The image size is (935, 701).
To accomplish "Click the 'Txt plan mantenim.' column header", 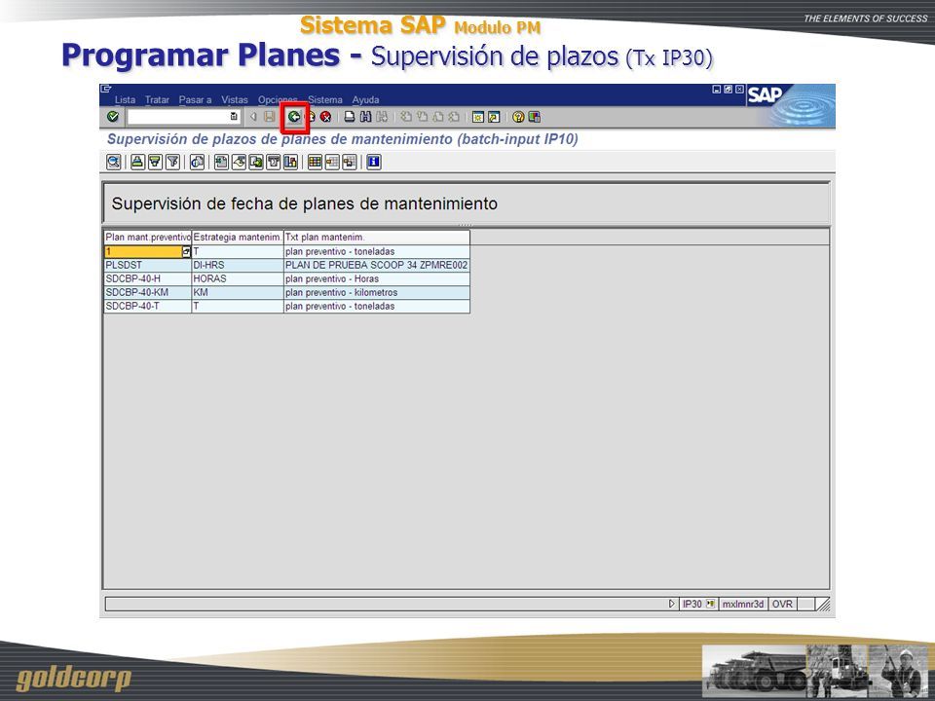I will [x=376, y=238].
